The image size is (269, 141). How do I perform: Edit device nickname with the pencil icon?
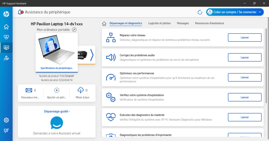point(74,30)
